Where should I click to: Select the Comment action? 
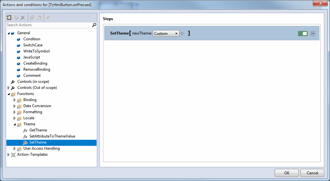(x=32, y=75)
